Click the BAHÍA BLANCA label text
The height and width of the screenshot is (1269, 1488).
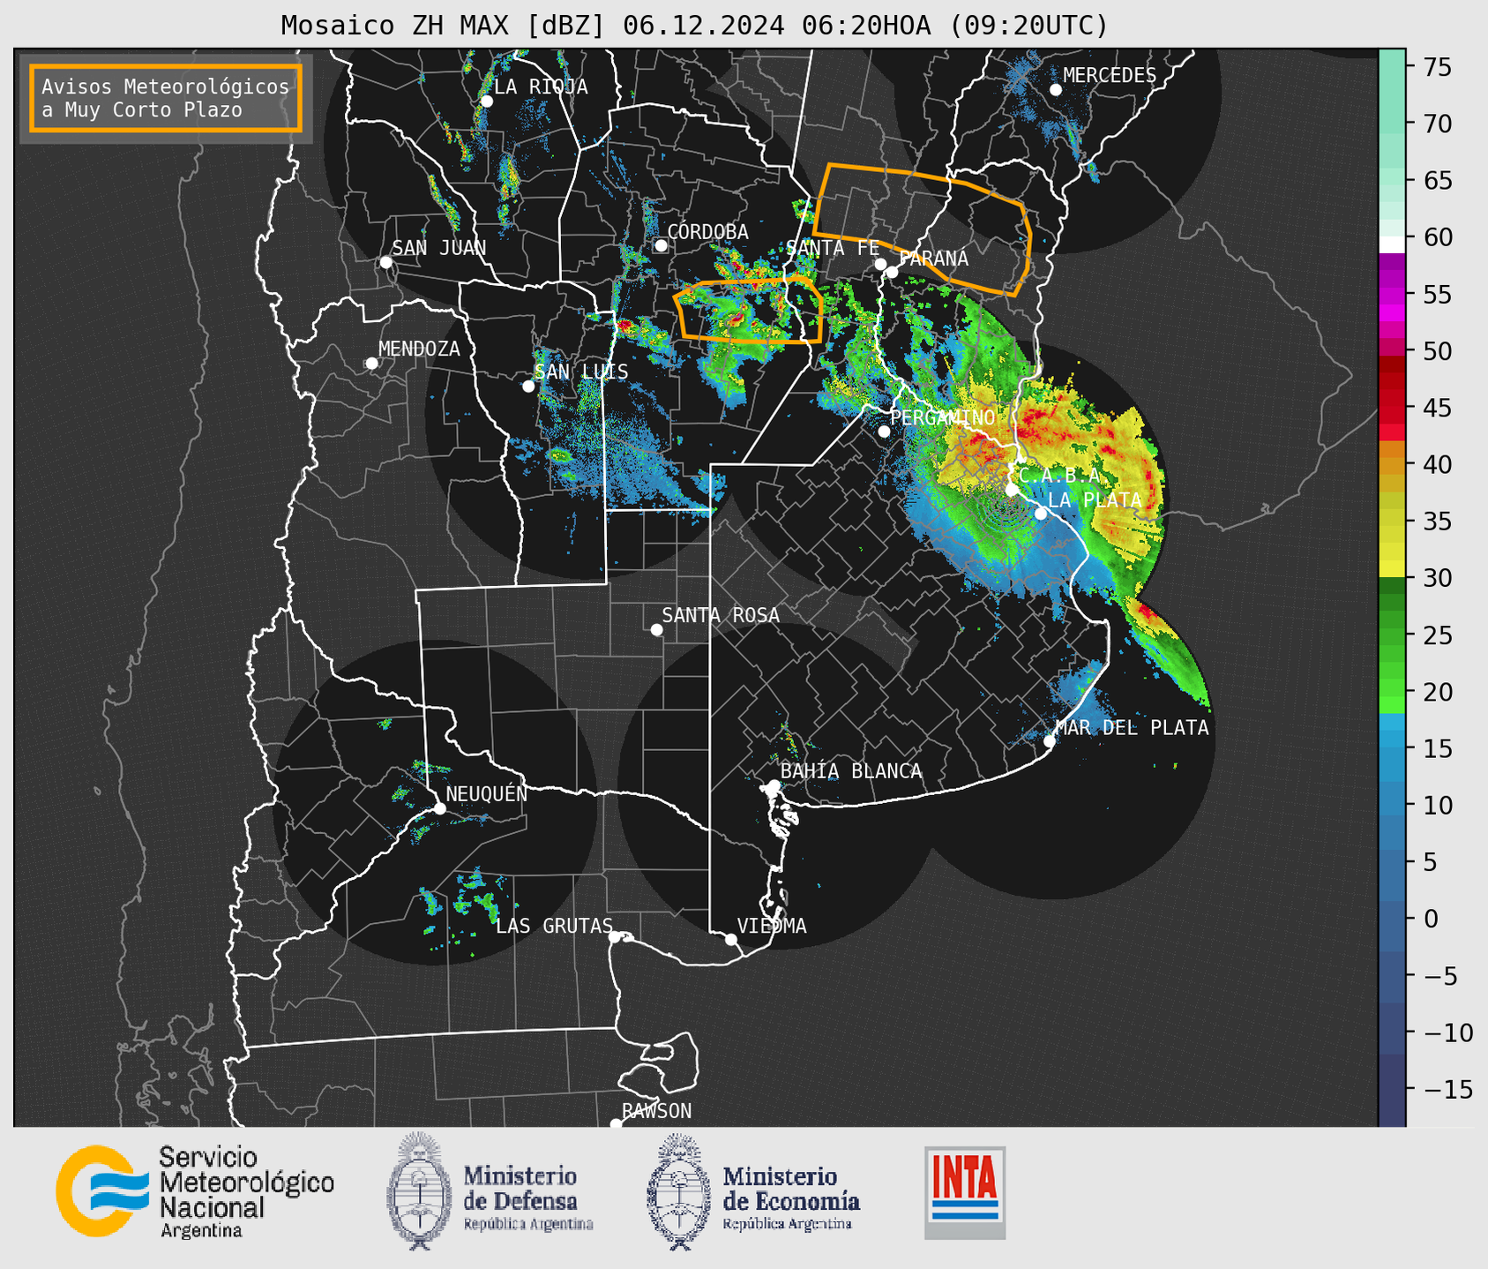click(x=851, y=770)
